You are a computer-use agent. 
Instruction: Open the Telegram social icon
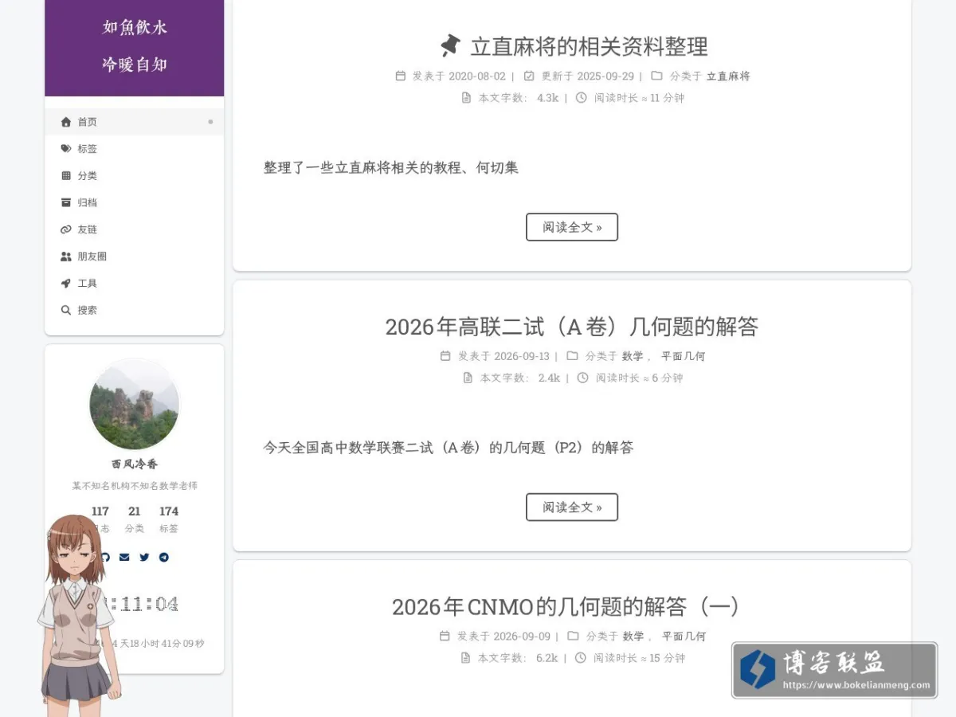[163, 557]
